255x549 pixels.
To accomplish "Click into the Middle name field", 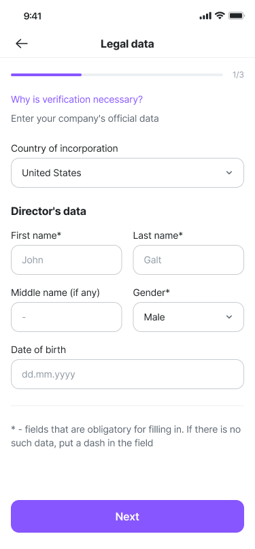I will coord(67,317).
